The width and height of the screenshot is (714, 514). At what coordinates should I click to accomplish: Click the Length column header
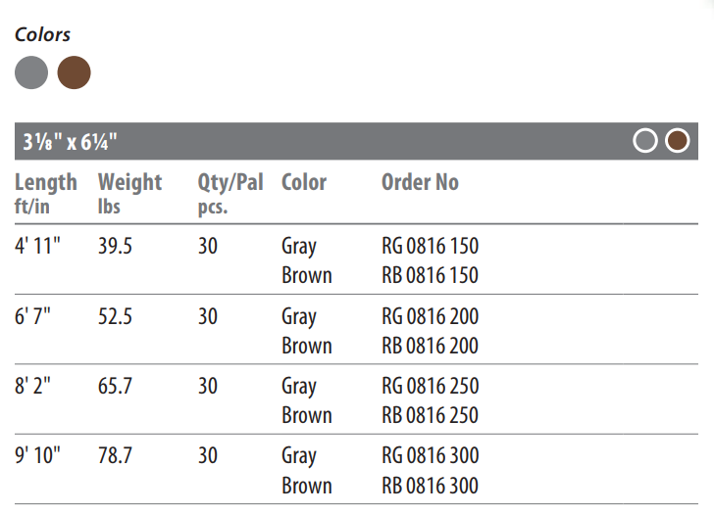(x=45, y=193)
